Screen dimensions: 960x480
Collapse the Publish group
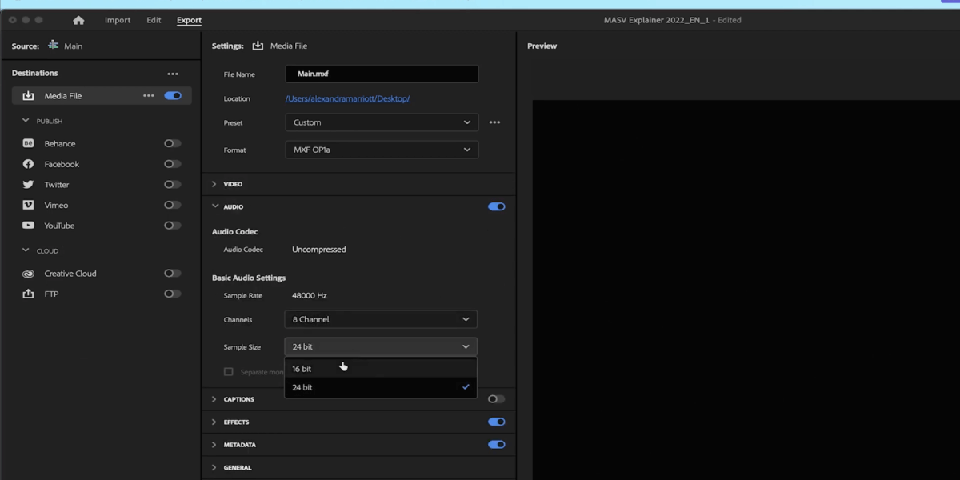[26, 121]
